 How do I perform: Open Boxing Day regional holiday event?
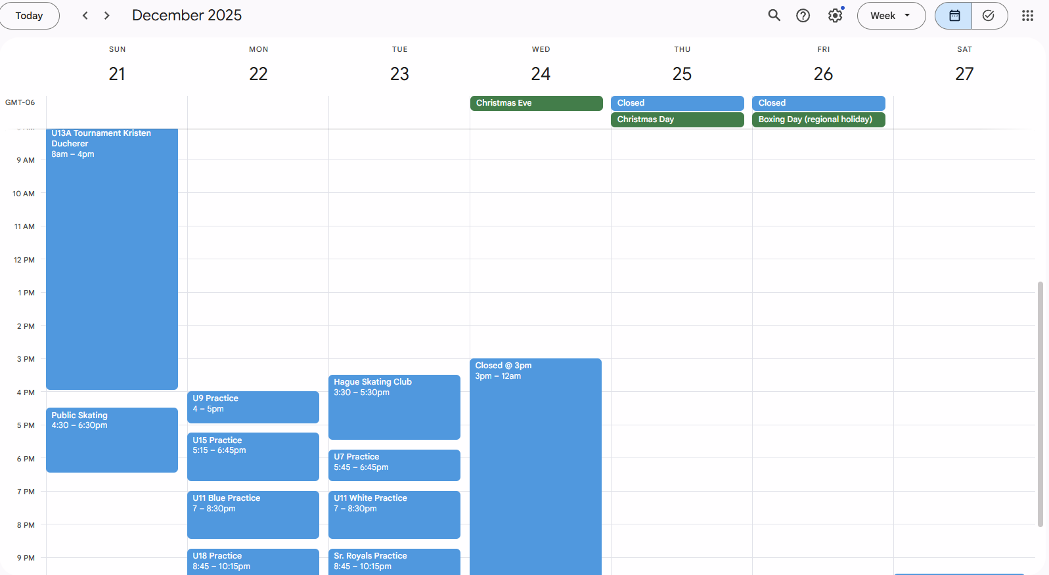click(x=818, y=119)
